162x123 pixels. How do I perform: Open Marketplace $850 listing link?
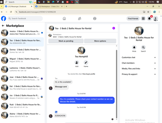click(67, 37)
